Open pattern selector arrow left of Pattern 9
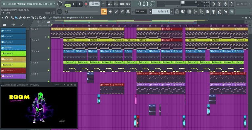Screen dimensions: 252x130 coord(150,12)
